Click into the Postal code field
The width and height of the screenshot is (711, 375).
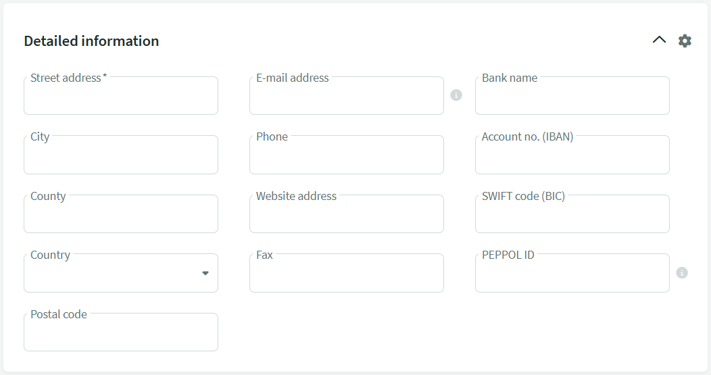click(x=121, y=334)
